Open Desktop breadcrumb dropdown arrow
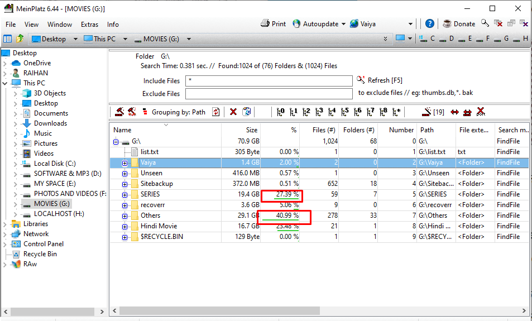532x321 pixels. coord(75,39)
